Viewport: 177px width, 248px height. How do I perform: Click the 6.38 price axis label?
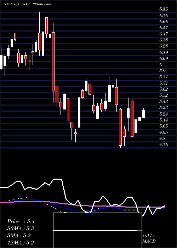[x=164, y=40]
